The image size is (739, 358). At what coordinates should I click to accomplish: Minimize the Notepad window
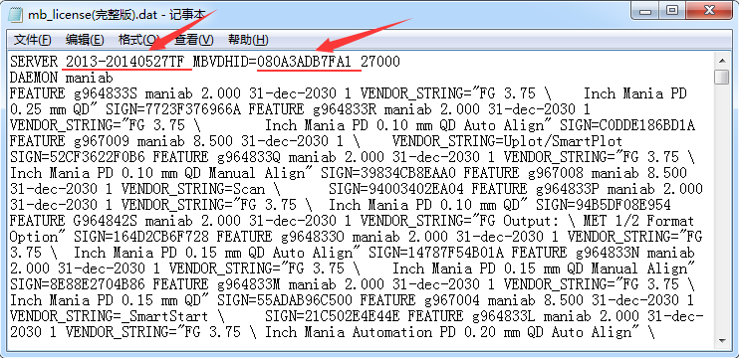[x=645, y=11]
